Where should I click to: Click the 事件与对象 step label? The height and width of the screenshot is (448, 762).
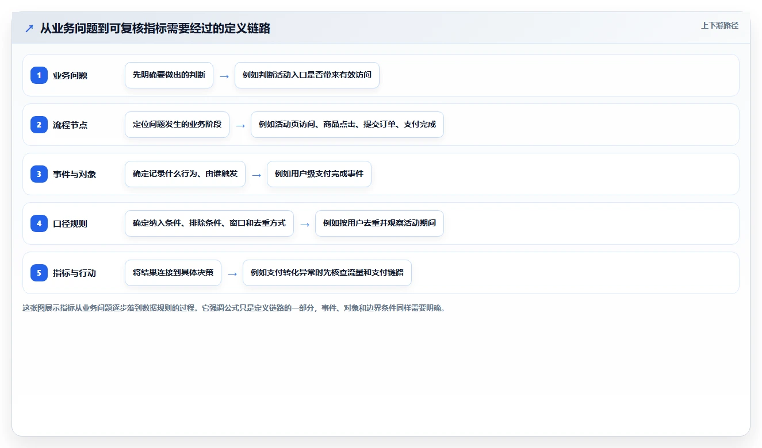tap(74, 174)
